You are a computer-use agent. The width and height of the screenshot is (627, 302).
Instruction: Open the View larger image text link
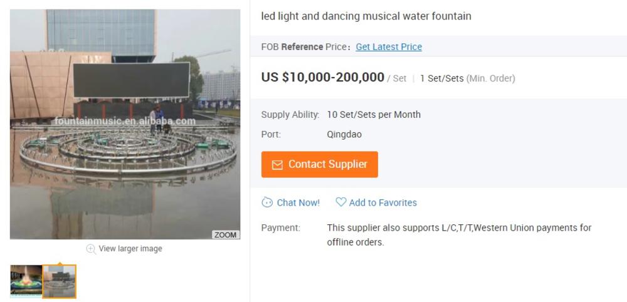point(130,249)
